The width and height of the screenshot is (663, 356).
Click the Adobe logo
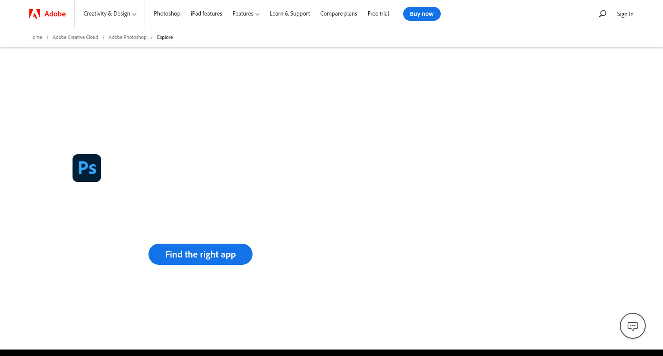(47, 14)
